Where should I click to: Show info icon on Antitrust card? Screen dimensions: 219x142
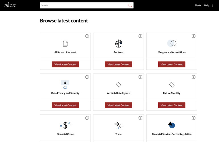[x=140, y=36]
